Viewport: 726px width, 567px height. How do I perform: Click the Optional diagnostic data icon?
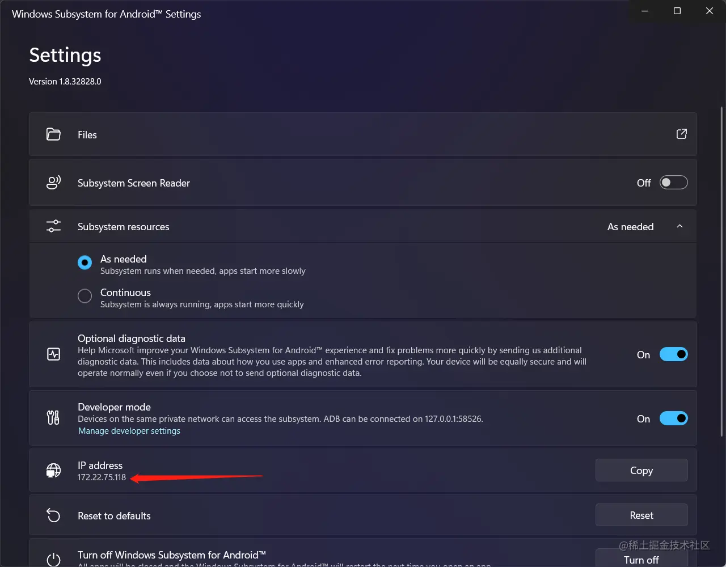(x=53, y=354)
